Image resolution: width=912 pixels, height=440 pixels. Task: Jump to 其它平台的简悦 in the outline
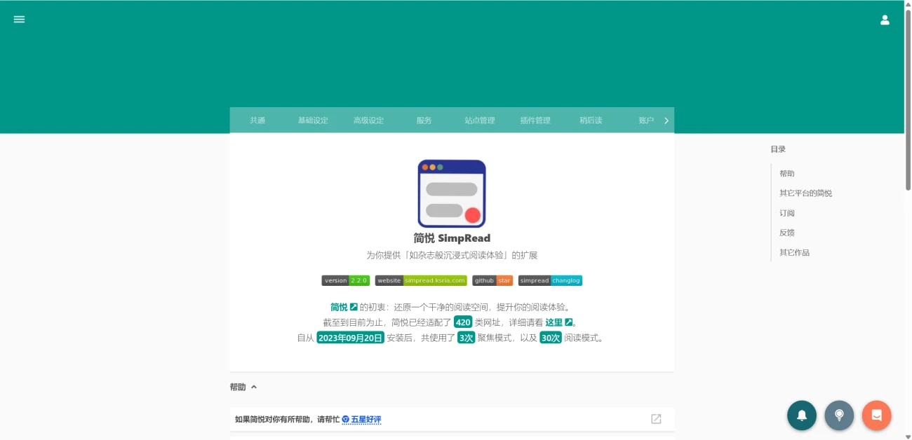(805, 193)
